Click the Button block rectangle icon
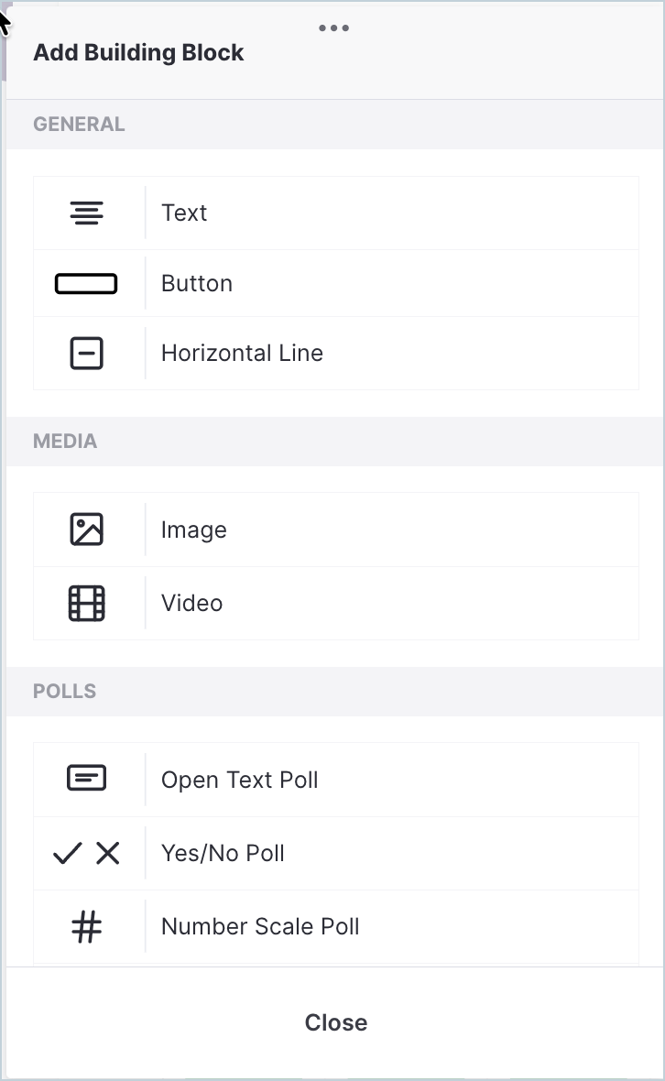The image size is (665, 1081). pos(86,283)
